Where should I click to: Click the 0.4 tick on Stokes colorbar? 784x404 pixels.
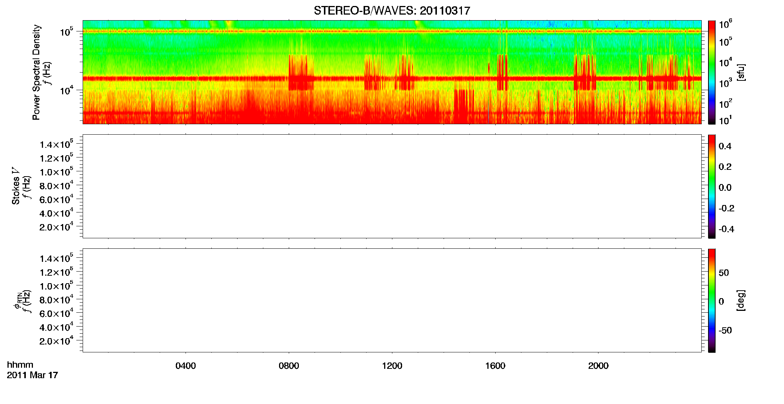(x=725, y=146)
